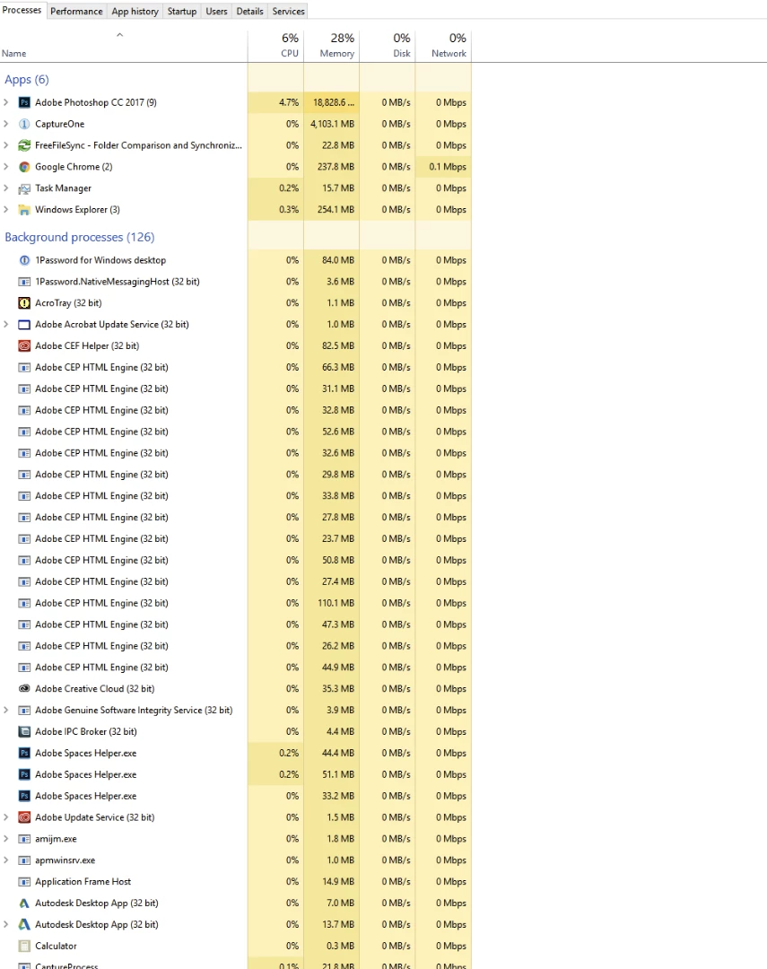Click the 1Password for Windows desktop icon
Viewport: 767px width, 969px height.
point(24,260)
